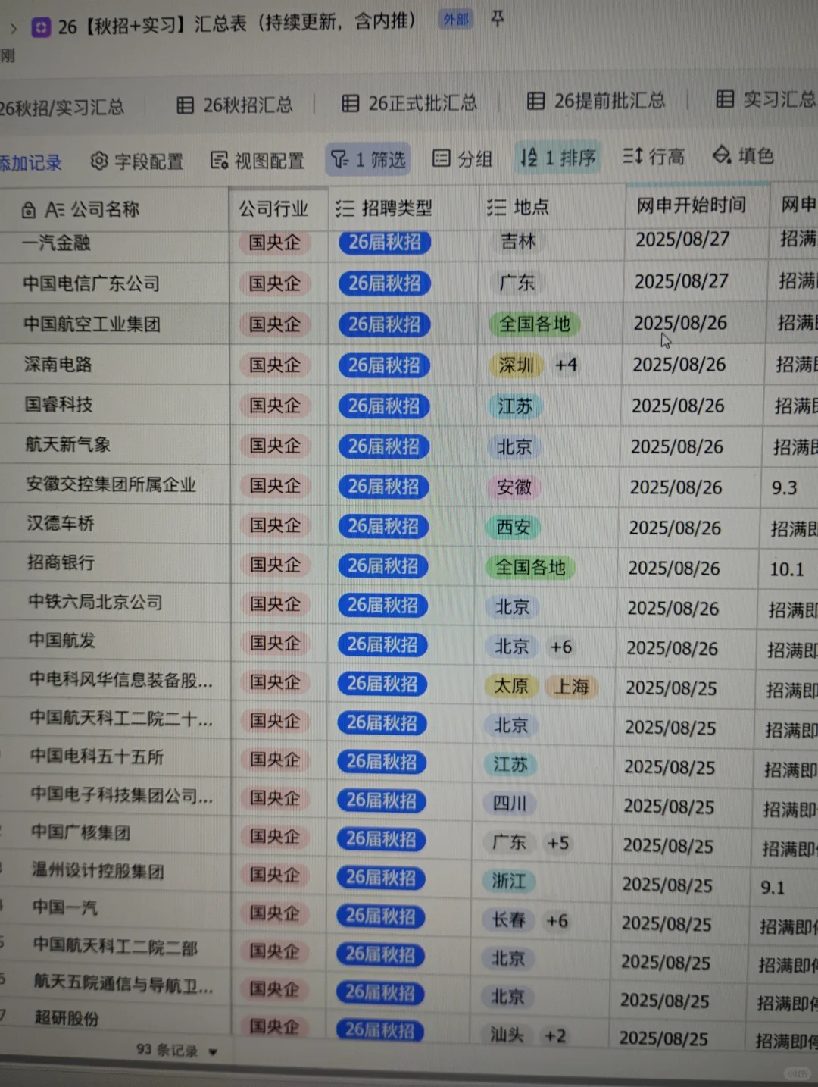Image resolution: width=818 pixels, height=1087 pixels.
Task: Open the 1 筛选 filter panel
Action: click(x=368, y=159)
